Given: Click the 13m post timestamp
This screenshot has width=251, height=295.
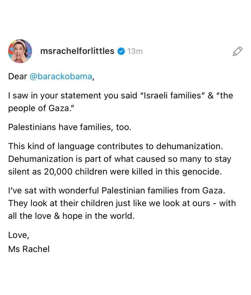Looking at the screenshot, I should (x=135, y=51).
